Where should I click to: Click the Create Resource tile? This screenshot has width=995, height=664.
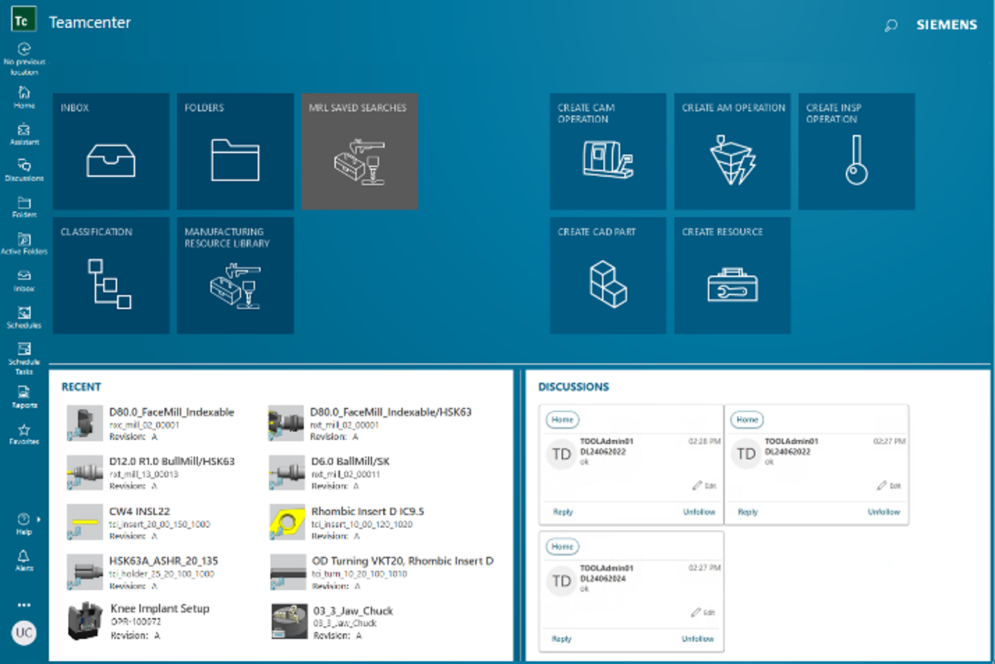732,276
